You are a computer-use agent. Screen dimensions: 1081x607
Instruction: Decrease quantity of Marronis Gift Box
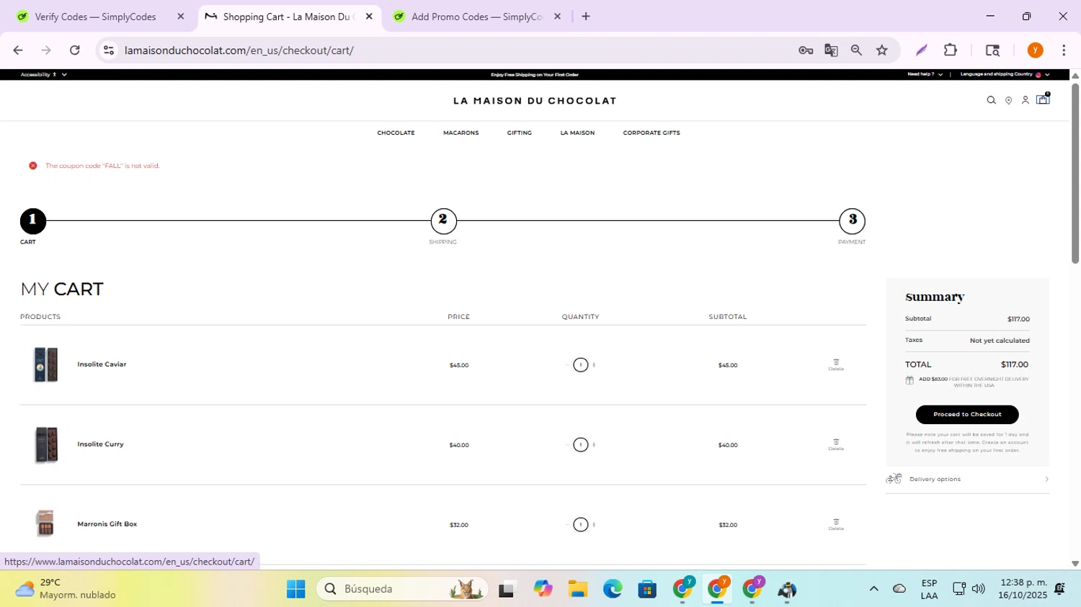[x=567, y=525]
